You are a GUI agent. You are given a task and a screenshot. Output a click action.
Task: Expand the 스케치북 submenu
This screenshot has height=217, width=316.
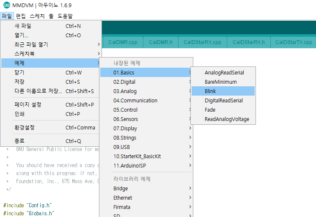pyautogui.click(x=50, y=54)
